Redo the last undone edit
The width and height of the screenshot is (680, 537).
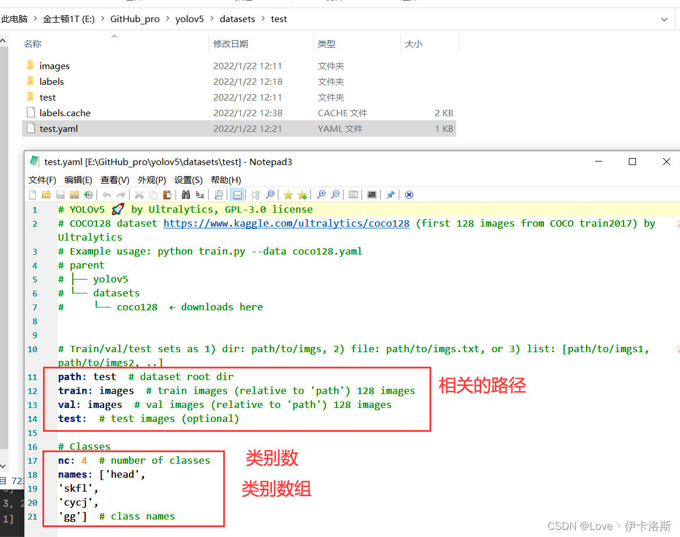tap(121, 195)
